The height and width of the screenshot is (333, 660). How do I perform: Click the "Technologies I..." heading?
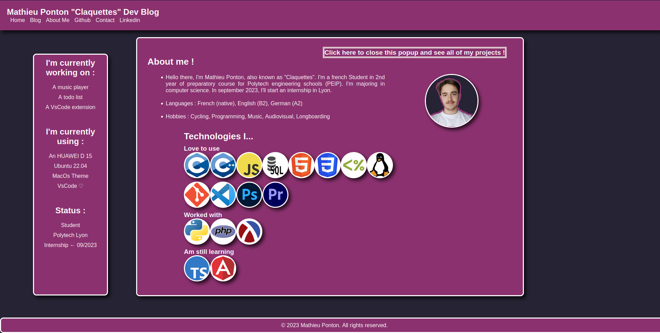pos(219,136)
